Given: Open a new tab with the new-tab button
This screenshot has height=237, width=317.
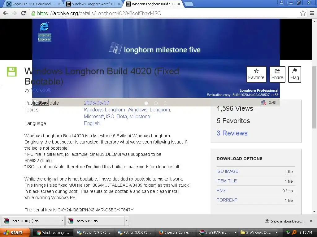Looking at the screenshot, I should tap(189, 4).
